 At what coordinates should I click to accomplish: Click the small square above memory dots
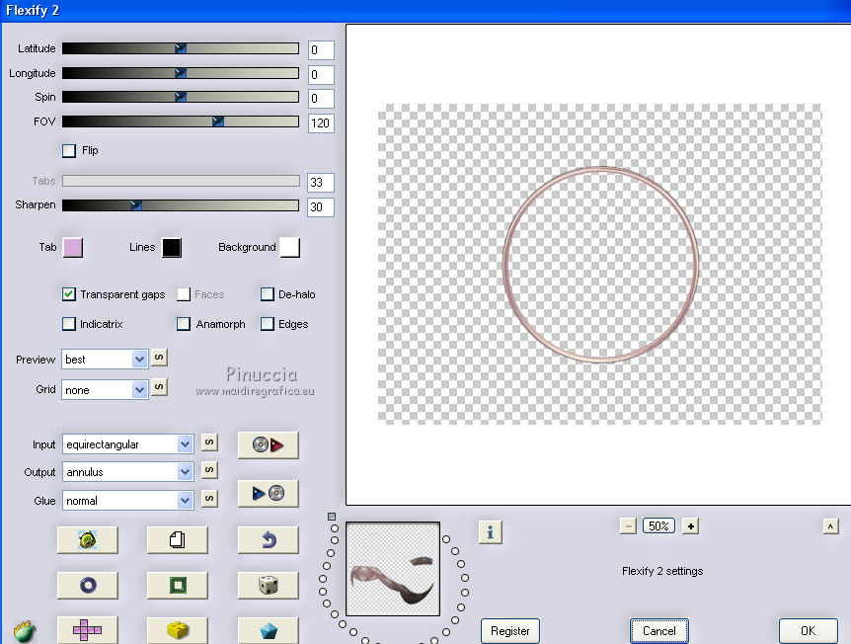332,517
